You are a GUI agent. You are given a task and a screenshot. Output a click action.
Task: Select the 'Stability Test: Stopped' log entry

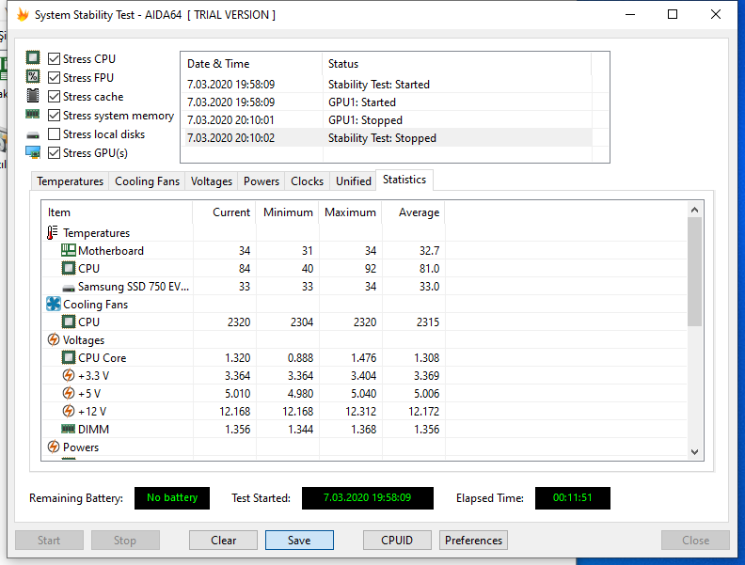click(388, 138)
